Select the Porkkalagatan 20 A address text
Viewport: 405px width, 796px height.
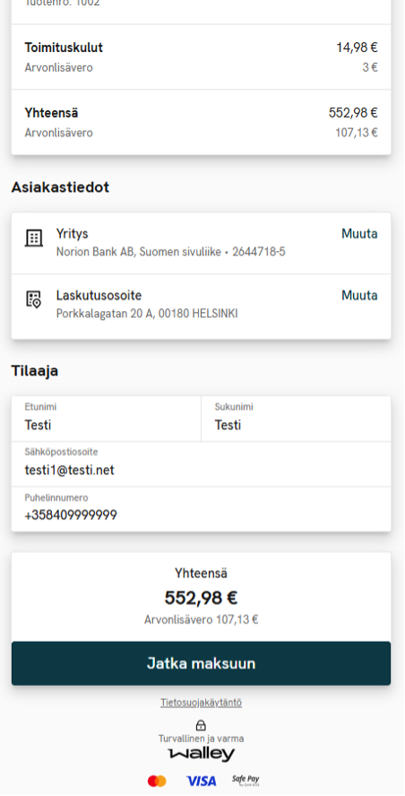[x=147, y=314]
